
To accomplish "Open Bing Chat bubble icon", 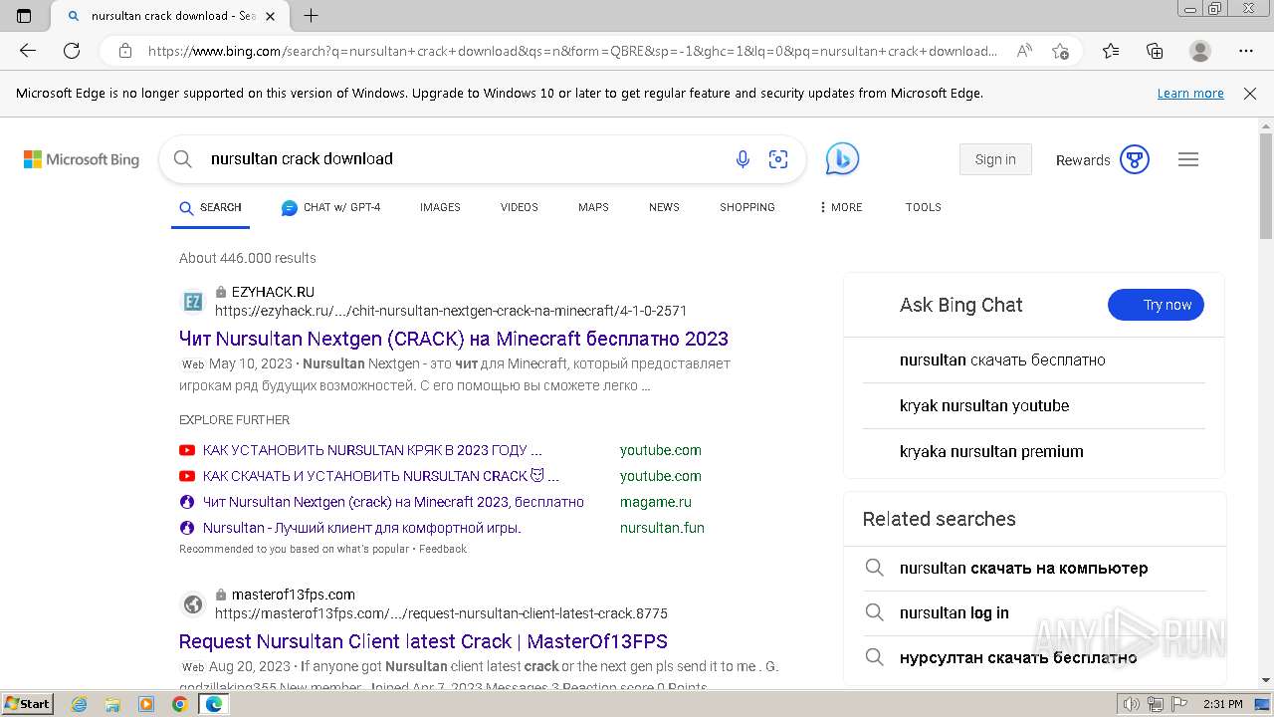I will pyautogui.click(x=842, y=159).
